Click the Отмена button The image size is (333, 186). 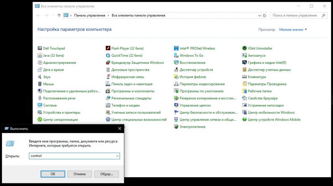[x=79, y=174]
